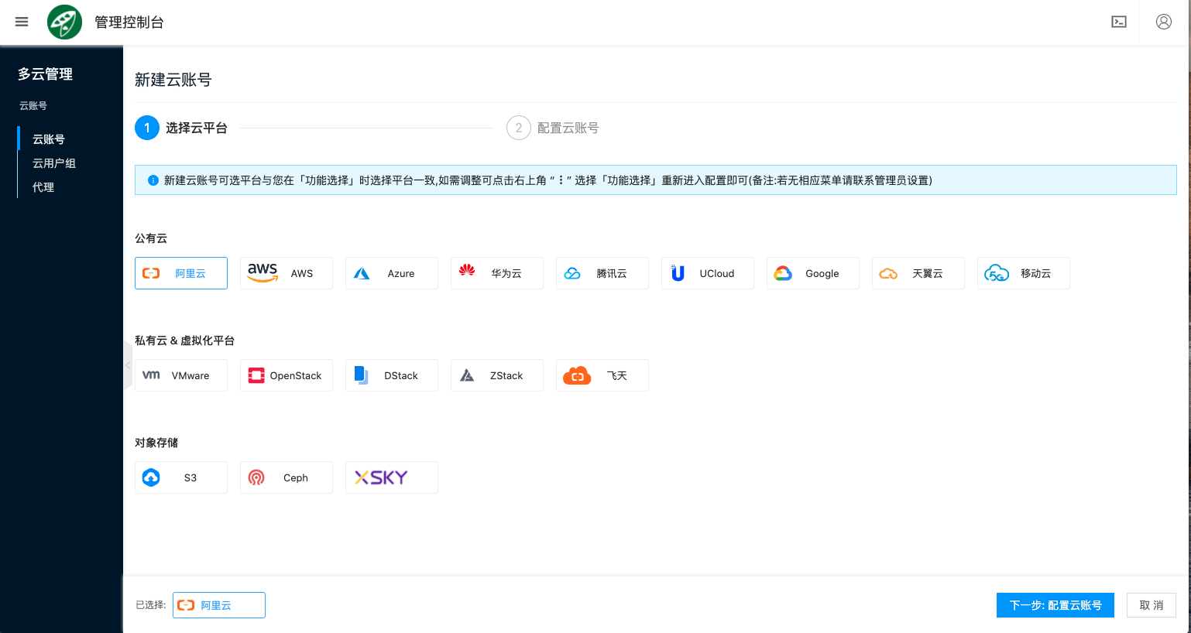This screenshot has height=633, width=1191.
Task: Select the OpenStack private cloud tile
Action: coord(286,375)
